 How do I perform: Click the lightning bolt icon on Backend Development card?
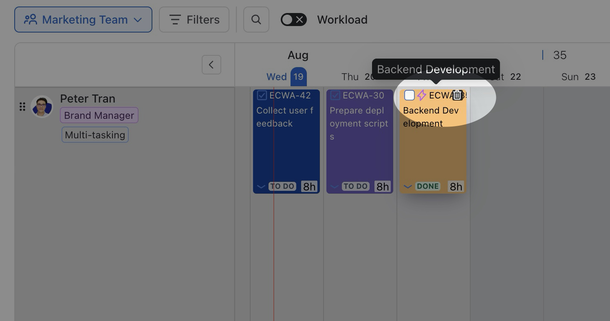pyautogui.click(x=422, y=95)
